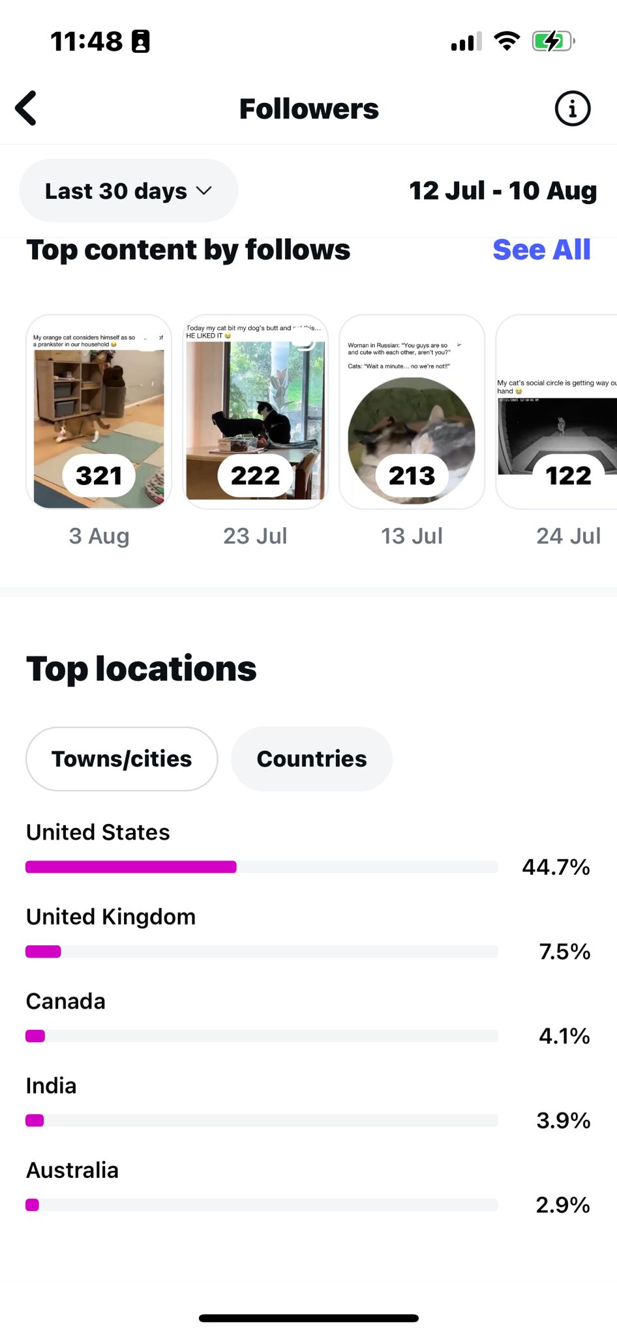Tap the Australia location bar
This screenshot has height=1335, width=617.
click(x=262, y=1205)
